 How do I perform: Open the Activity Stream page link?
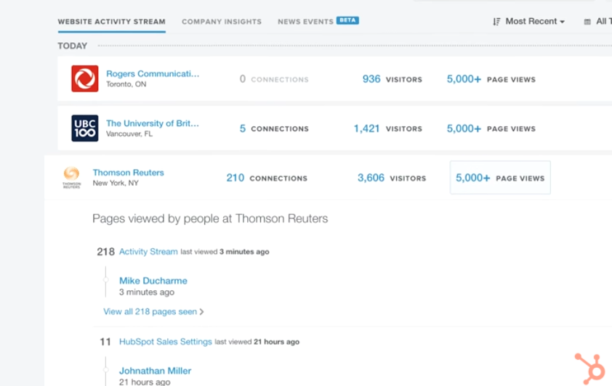[148, 252]
